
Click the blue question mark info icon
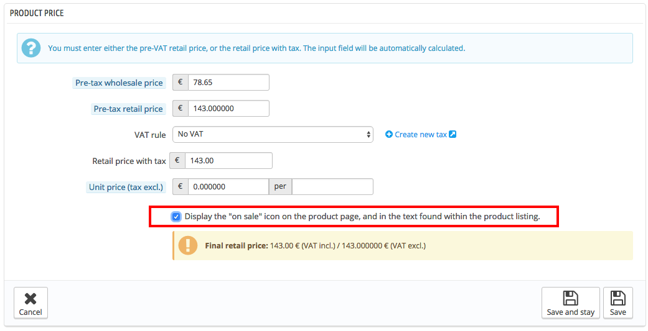click(x=31, y=48)
